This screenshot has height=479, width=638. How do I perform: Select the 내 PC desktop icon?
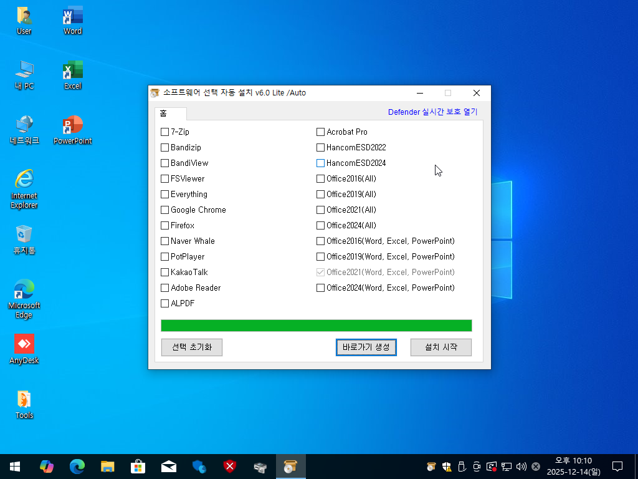[x=24, y=75]
